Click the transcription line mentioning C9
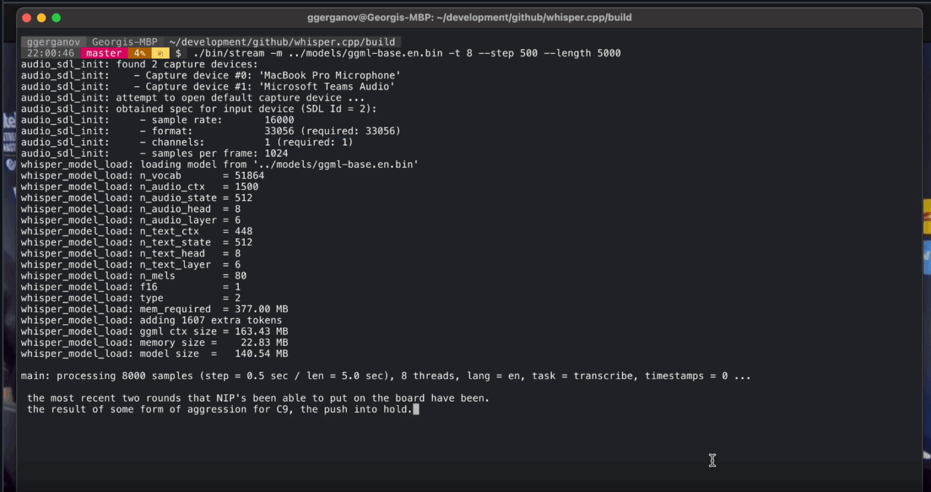This screenshot has height=492, width=931. click(x=219, y=409)
